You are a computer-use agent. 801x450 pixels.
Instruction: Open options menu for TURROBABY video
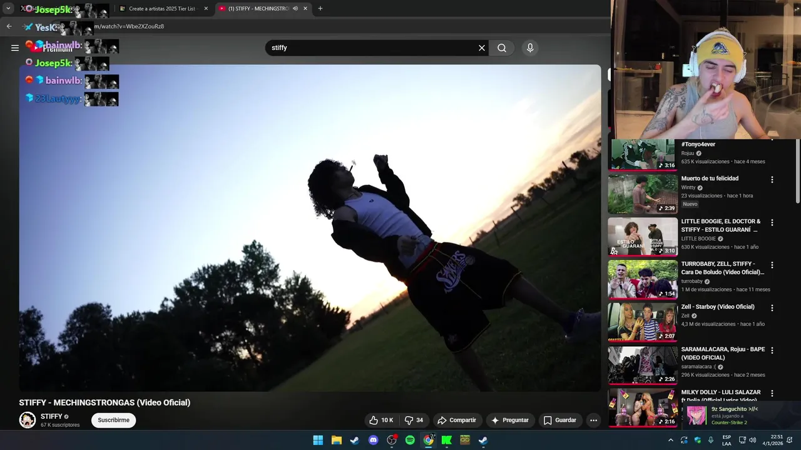(x=772, y=265)
